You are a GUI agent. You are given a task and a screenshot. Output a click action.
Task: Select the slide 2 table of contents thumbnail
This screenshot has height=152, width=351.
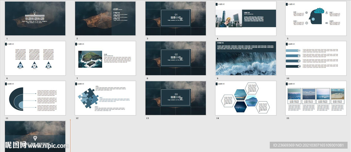pos(105,18)
